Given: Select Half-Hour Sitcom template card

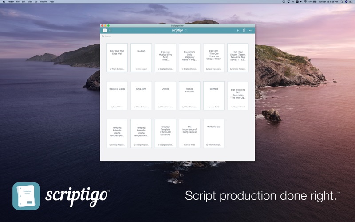Looking at the screenshot, I should coord(238,58).
